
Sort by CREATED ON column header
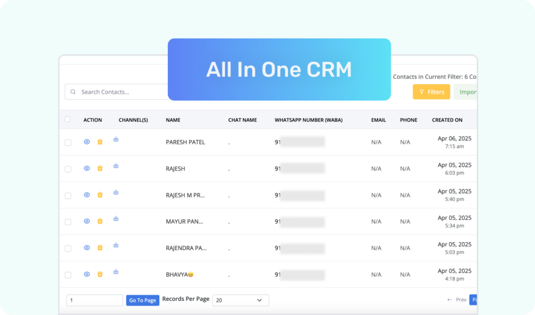(447, 120)
